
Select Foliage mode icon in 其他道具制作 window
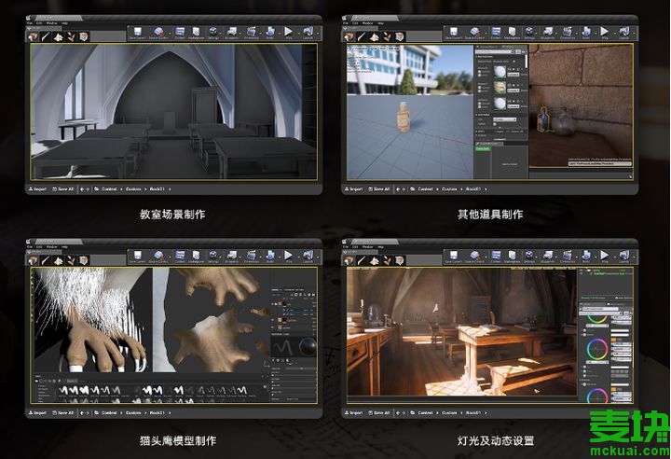tap(387, 37)
